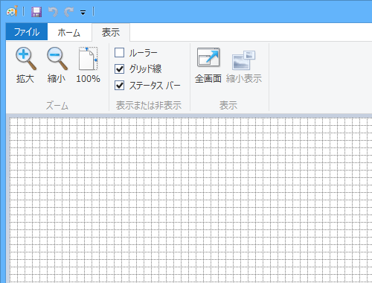The height and width of the screenshot is (283, 372).
Task: Select the 表示 ribbon tab
Action: tap(111, 32)
